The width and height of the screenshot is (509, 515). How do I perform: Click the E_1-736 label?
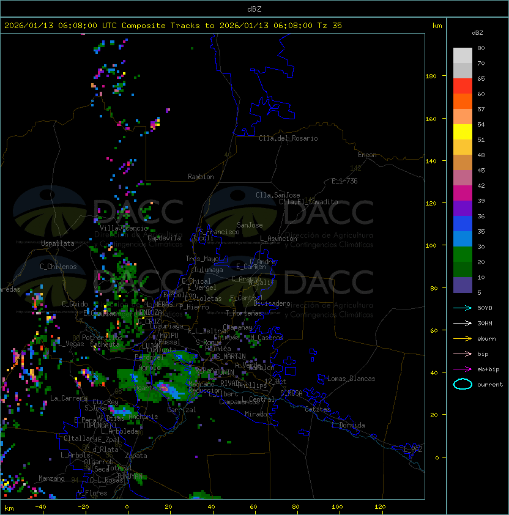(x=344, y=181)
